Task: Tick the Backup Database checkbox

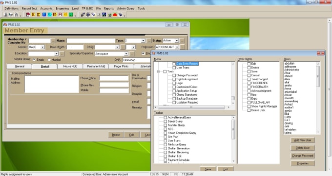Action: [x=174, y=99]
